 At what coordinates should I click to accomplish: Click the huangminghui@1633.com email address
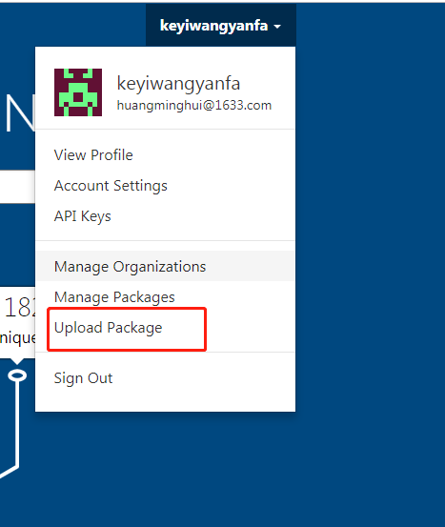click(x=194, y=106)
